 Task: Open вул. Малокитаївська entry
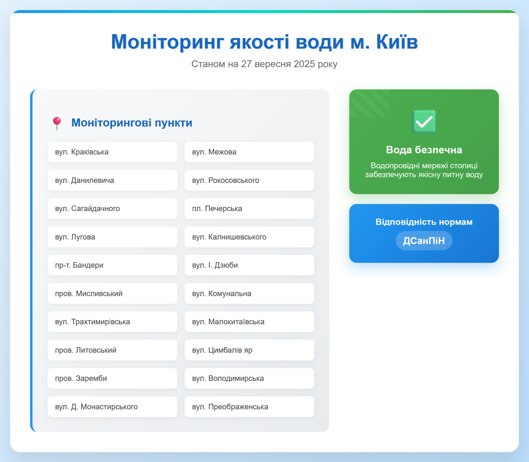(x=249, y=322)
